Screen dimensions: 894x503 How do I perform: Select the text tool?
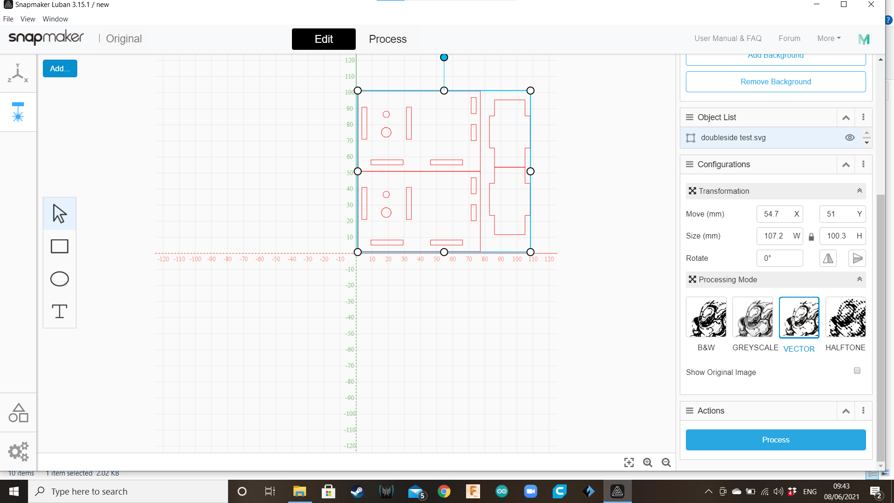coord(59,312)
